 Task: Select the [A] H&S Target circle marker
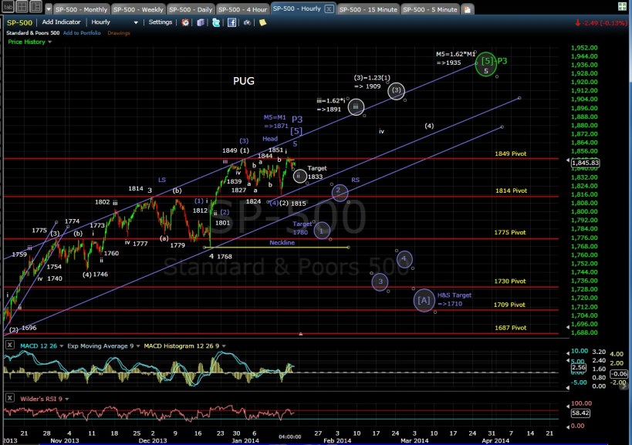pos(424,301)
